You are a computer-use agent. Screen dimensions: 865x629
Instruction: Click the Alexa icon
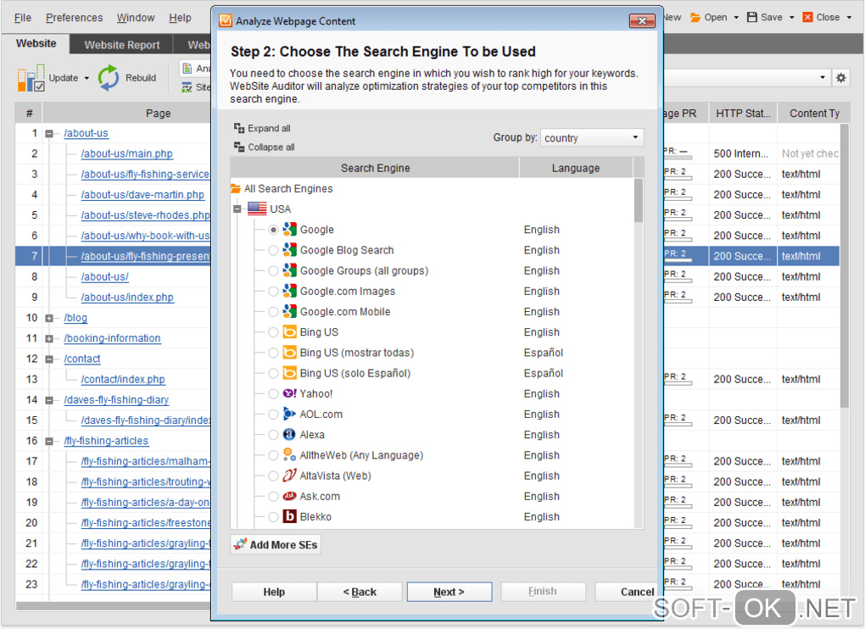tap(290, 434)
